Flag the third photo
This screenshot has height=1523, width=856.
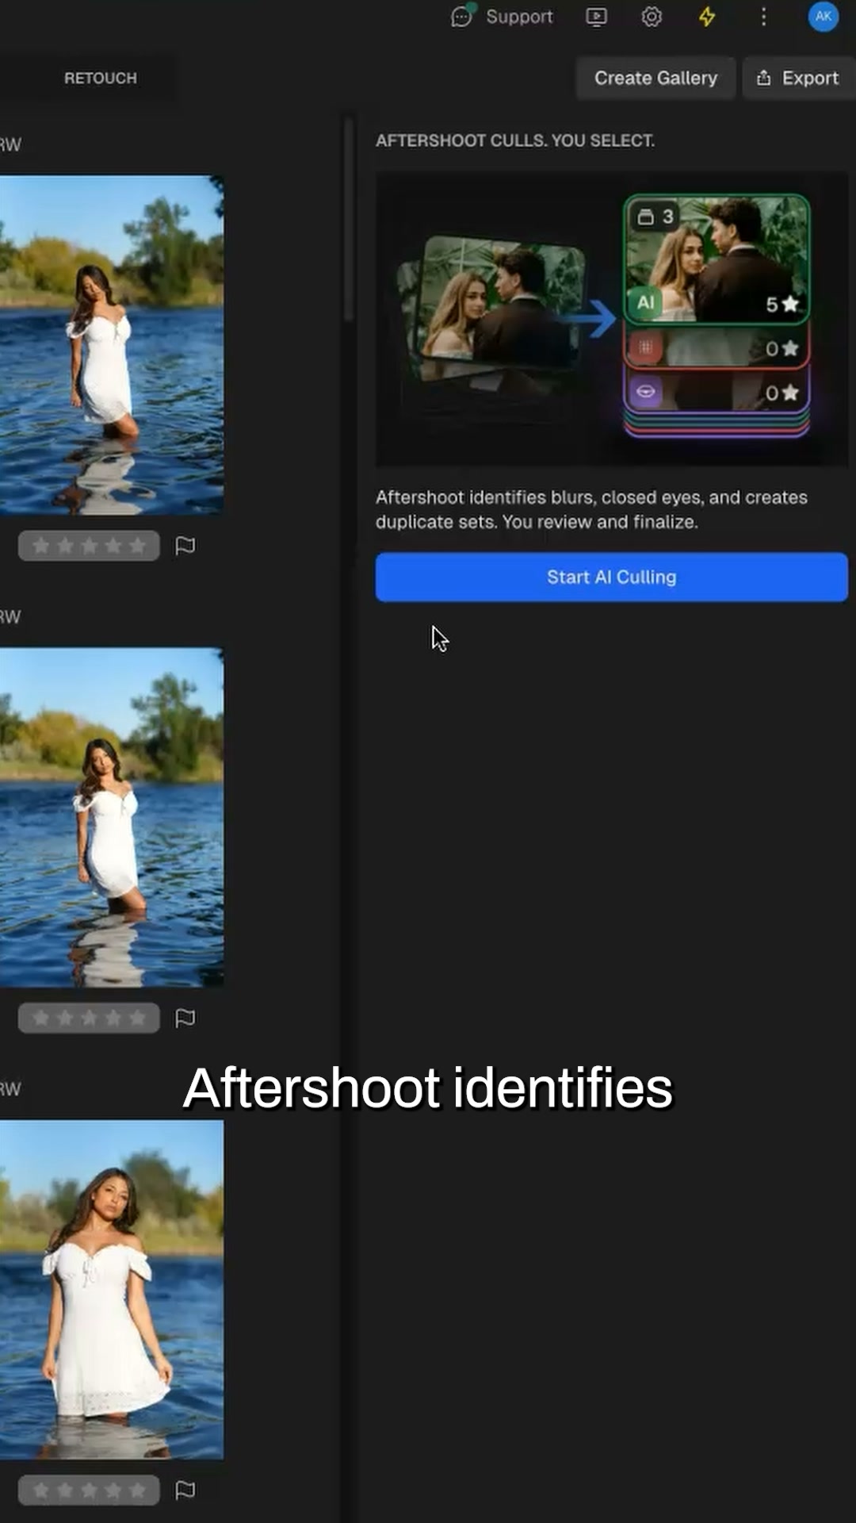[x=185, y=1490]
